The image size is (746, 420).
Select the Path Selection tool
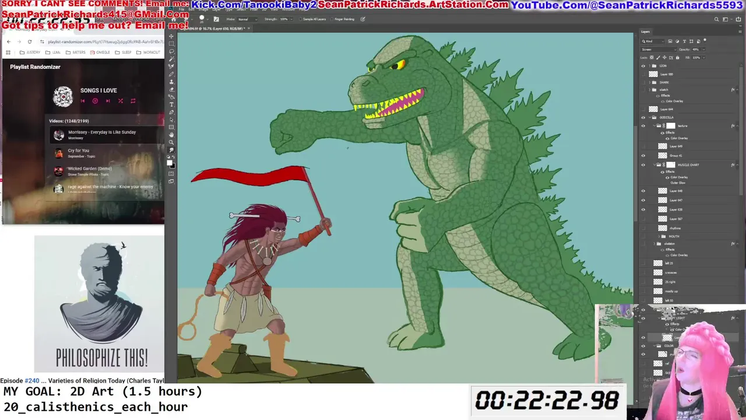click(x=171, y=120)
